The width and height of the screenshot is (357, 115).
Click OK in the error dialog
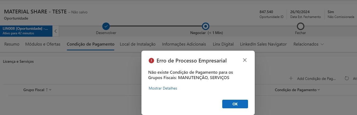(235, 104)
